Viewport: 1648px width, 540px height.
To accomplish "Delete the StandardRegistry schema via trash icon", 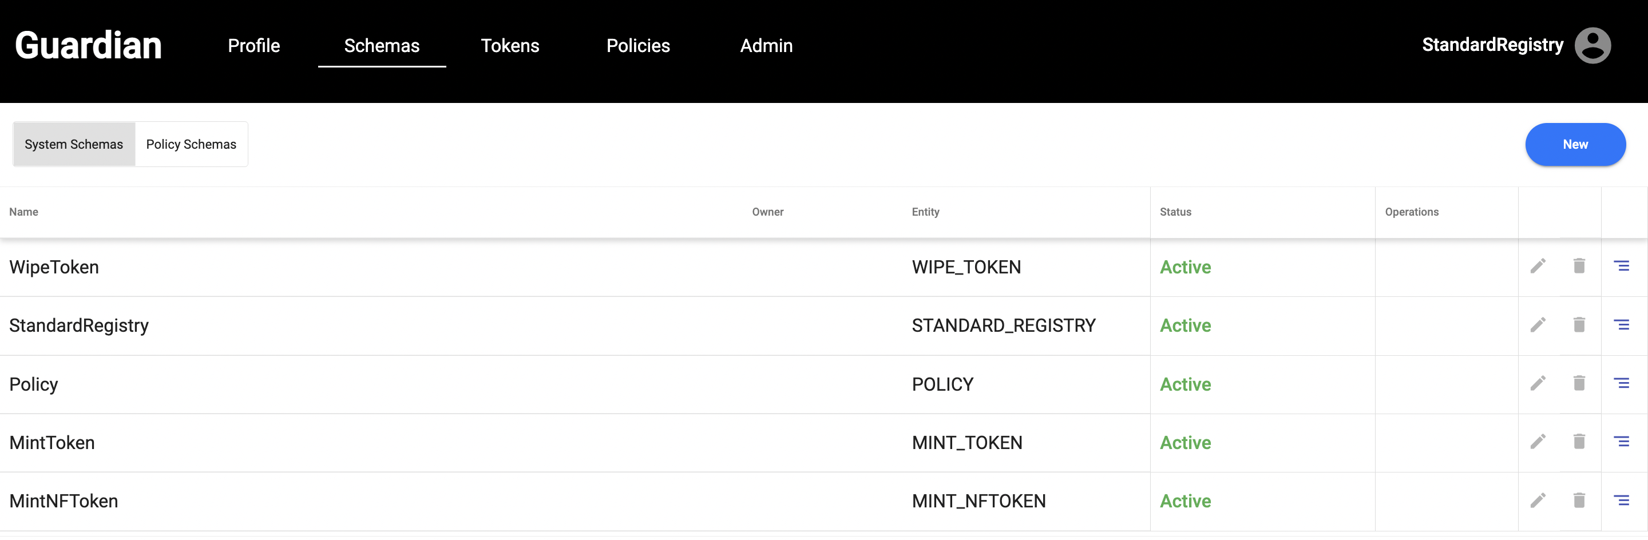I will 1579,325.
